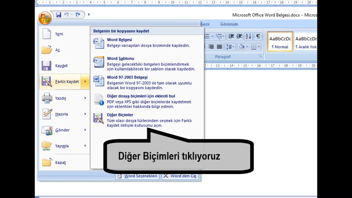Viewport: 352px width, 198px height.
Task: Select Yazdır menu entry
Action: pos(60,98)
